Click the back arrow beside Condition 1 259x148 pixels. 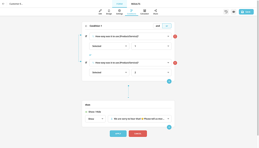[86, 26]
